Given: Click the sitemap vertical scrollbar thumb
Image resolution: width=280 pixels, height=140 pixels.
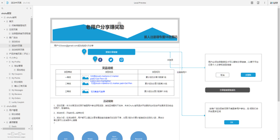Looking at the screenshot, I should click(32, 48).
